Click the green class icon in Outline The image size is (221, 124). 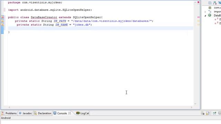[210, 15]
